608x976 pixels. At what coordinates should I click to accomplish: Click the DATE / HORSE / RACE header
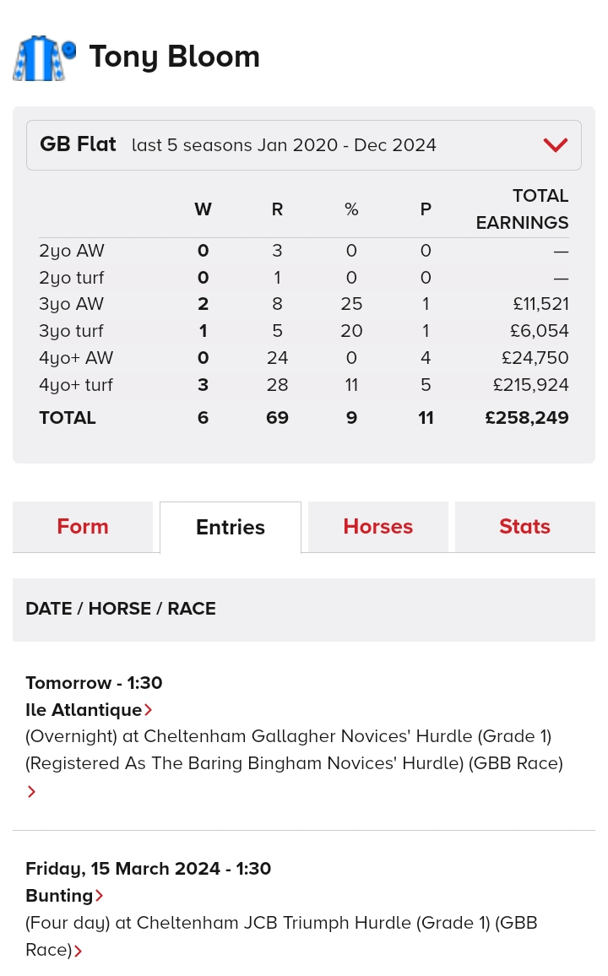tap(121, 608)
